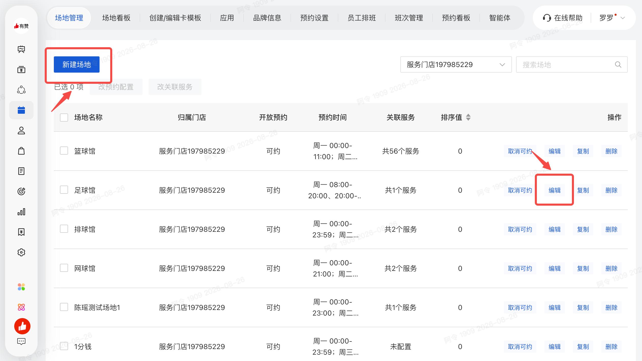This screenshot has width=642, height=361.
Task: Click the red thumbs-up circle icon
Action: [22, 326]
